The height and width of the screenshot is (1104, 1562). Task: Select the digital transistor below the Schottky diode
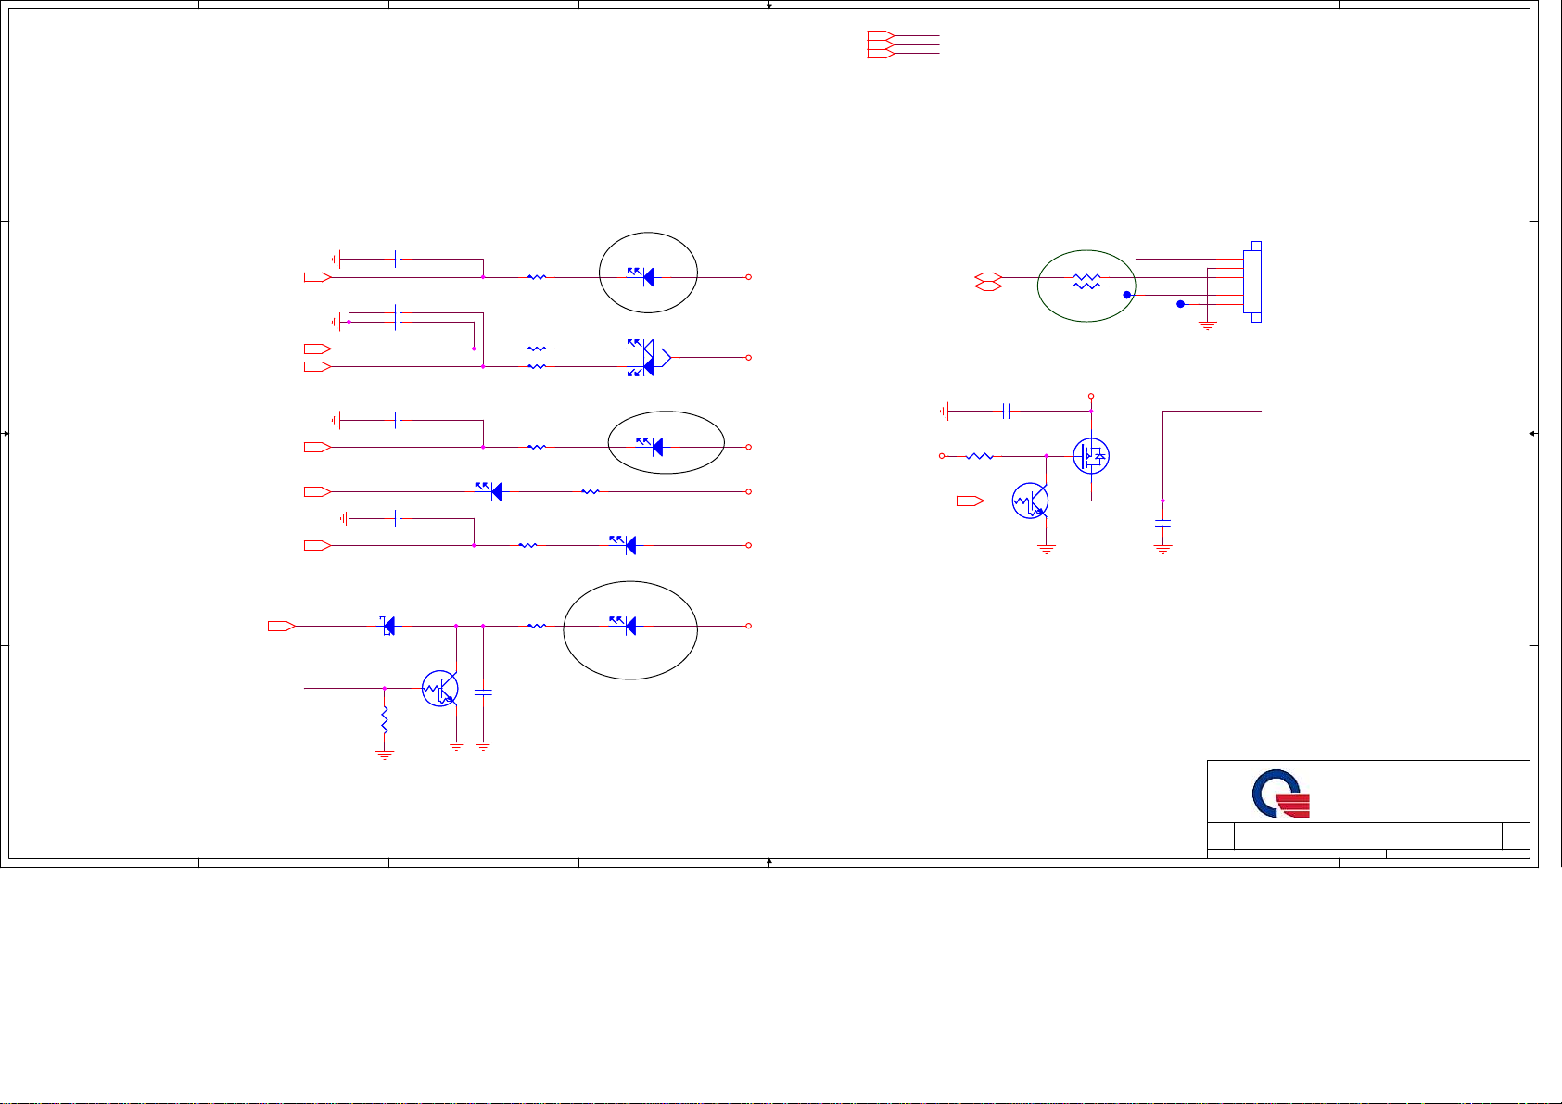pos(440,689)
